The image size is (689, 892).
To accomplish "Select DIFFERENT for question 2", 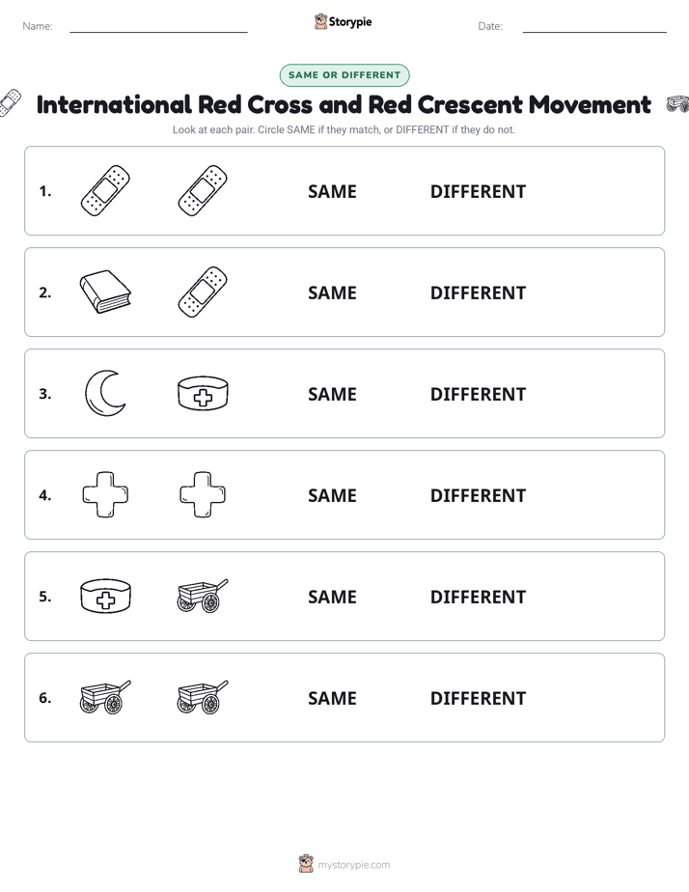I will [478, 293].
